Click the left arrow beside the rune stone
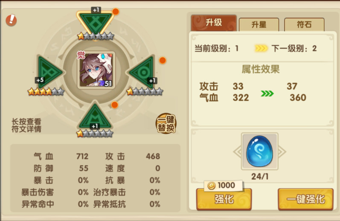Image resolution: width=340 pixels, height=221 pixels. click(x=237, y=151)
